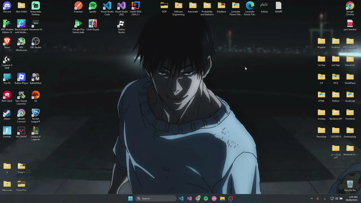Viewport: 361px width, 203px height.
Task: Select the BakkesMod desktop icon
Action: [36, 79]
